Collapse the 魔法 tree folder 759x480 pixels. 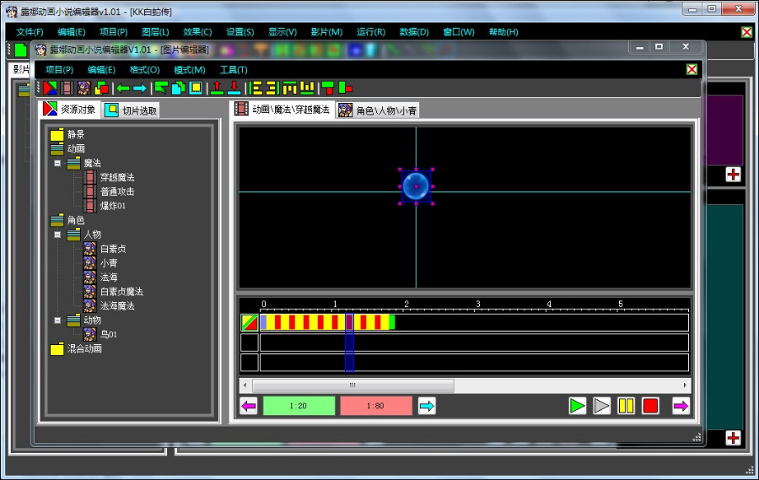(57, 164)
